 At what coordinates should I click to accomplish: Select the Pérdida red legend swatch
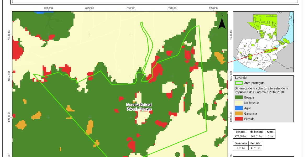239,119
